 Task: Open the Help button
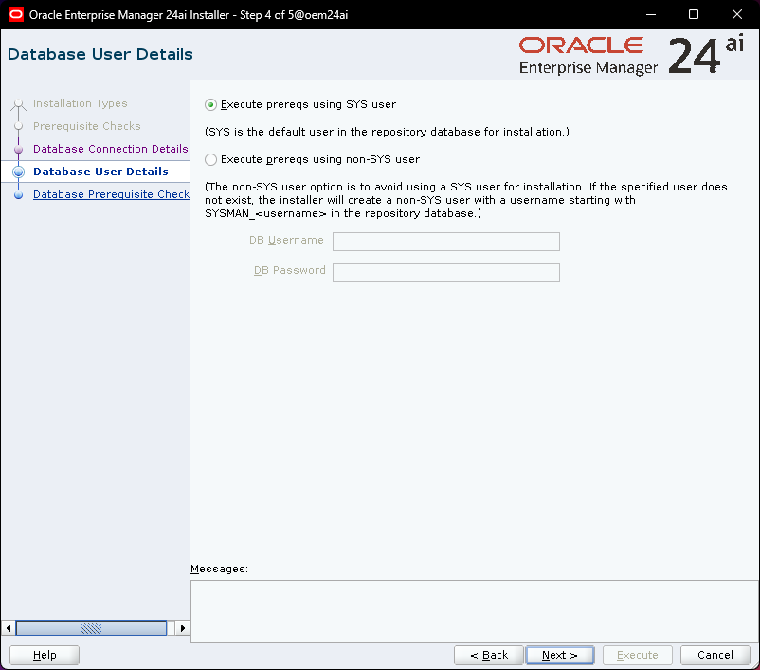coord(45,655)
